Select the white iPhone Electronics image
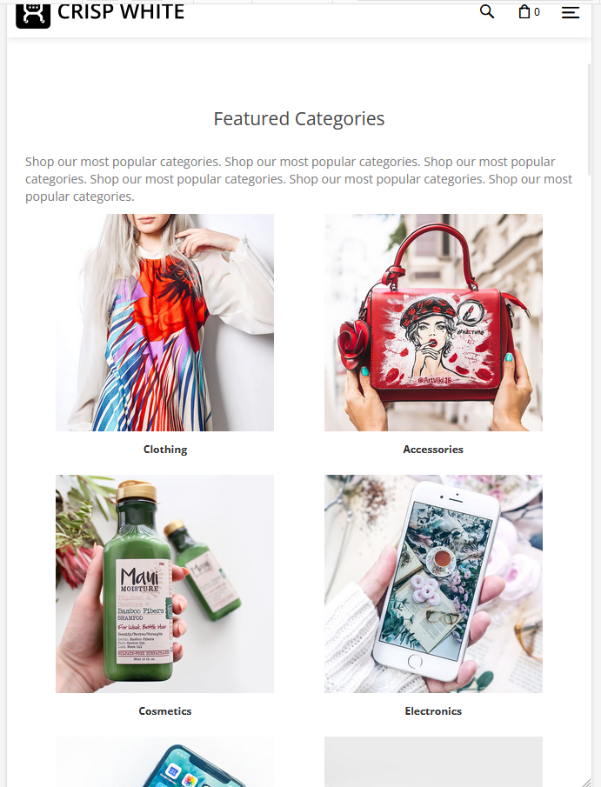The width and height of the screenshot is (601, 787). click(433, 584)
